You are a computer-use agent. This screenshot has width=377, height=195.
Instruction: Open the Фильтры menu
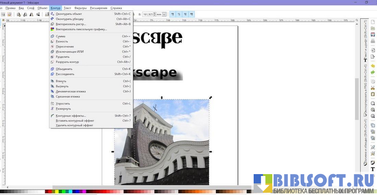[x=81, y=8]
